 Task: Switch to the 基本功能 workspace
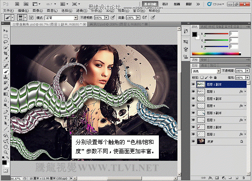pyautogui.click(x=150, y=4)
